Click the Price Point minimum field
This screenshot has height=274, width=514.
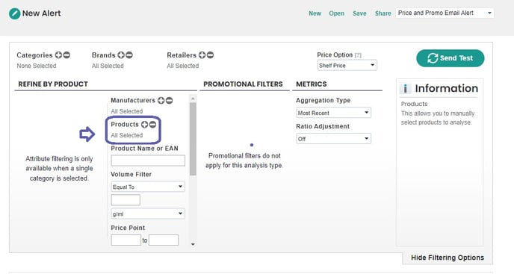pyautogui.click(x=126, y=240)
